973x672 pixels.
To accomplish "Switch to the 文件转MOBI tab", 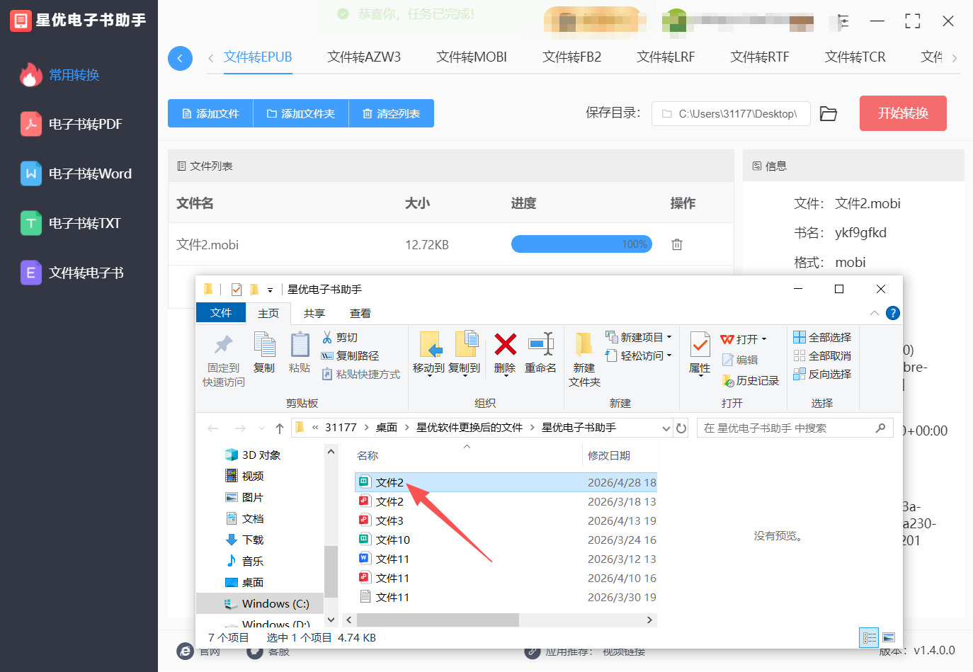I will click(x=472, y=57).
